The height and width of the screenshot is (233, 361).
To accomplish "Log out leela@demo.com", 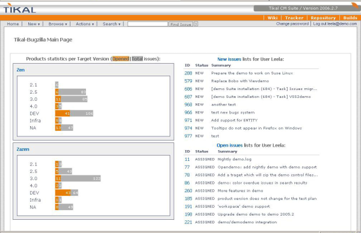I will coord(335,23).
